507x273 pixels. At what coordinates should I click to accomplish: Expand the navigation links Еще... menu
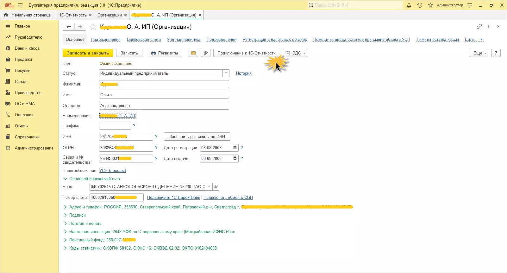(x=474, y=40)
